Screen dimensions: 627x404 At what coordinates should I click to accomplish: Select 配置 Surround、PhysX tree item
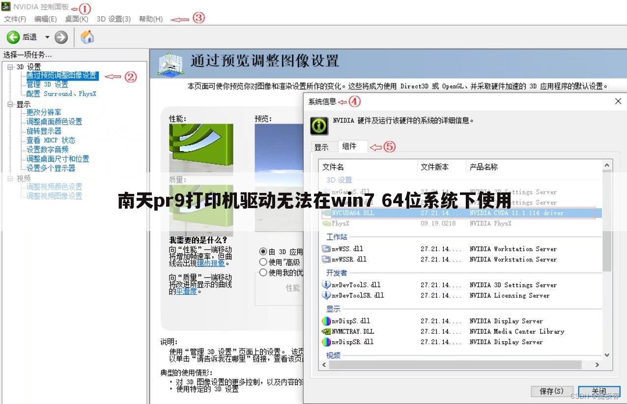point(61,94)
